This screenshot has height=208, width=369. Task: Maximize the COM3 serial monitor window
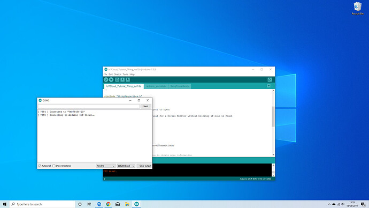pos(139,100)
